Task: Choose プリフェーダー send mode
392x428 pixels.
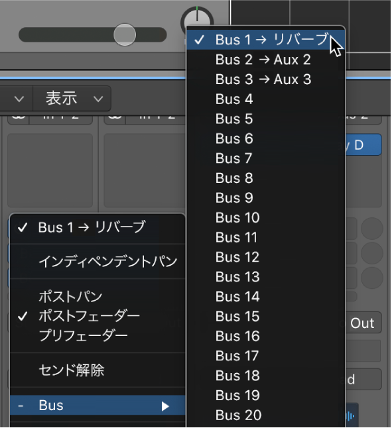Action: point(98,336)
